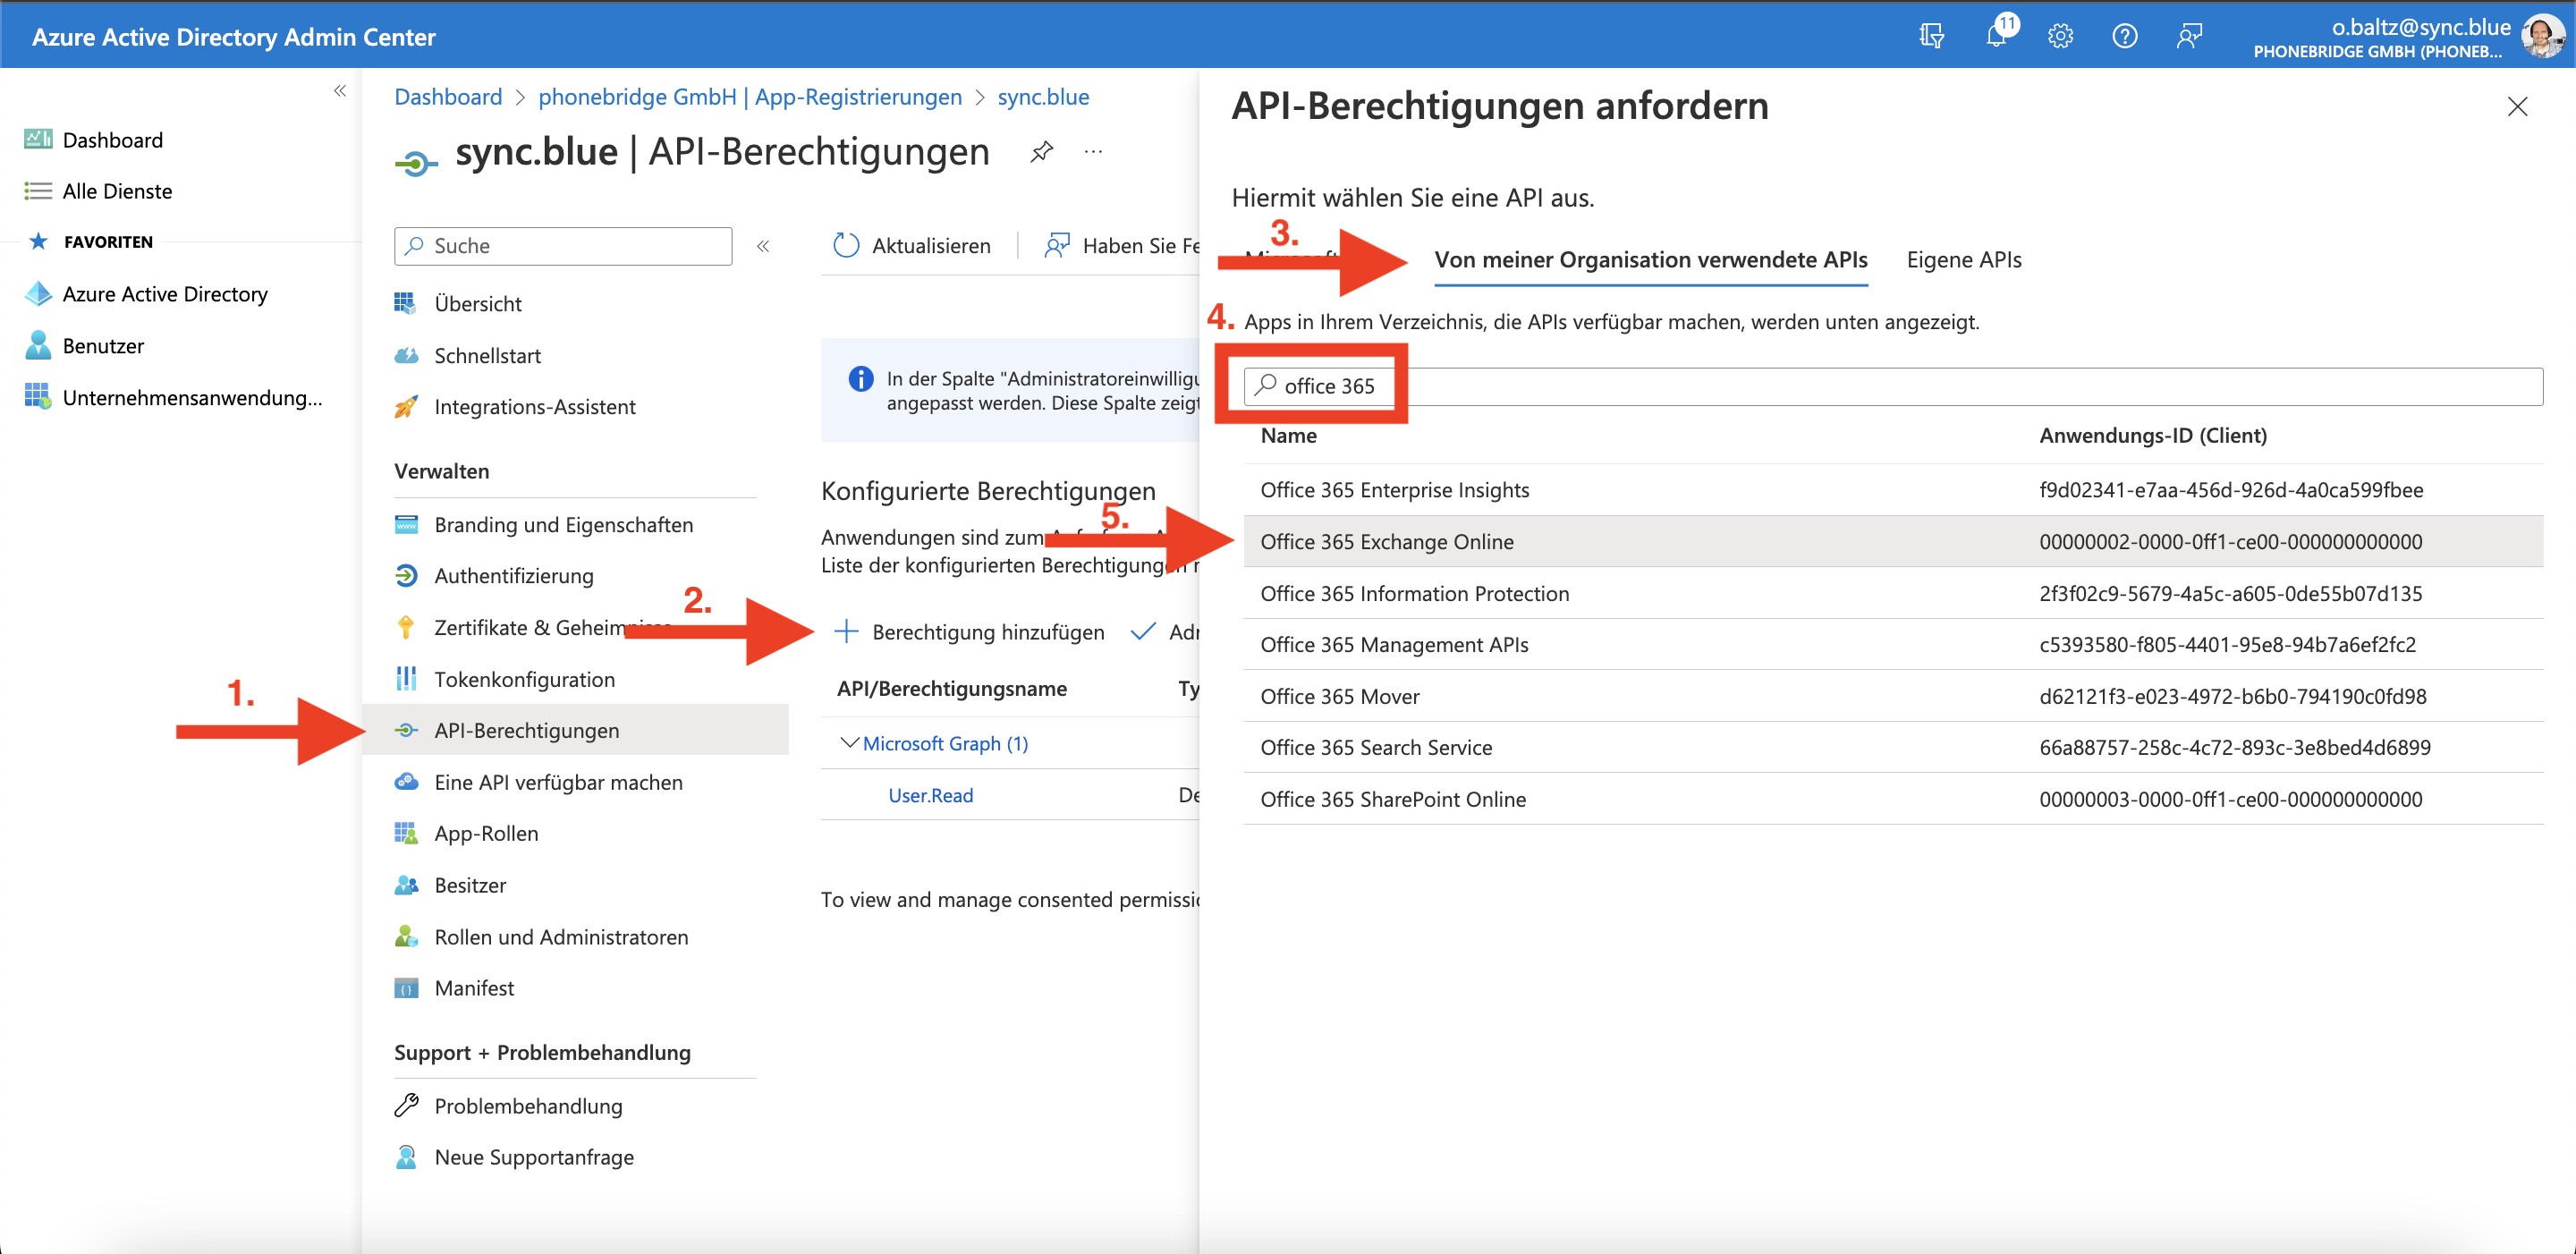
Task: Select the Von meiner Organisation verwendete APIs tab
Action: [1651, 259]
